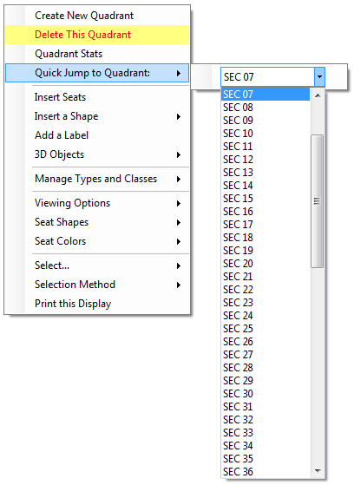Image resolution: width=354 pixels, height=485 pixels.
Task: Select SEC 25 in the dropdown list
Action: coord(265,329)
